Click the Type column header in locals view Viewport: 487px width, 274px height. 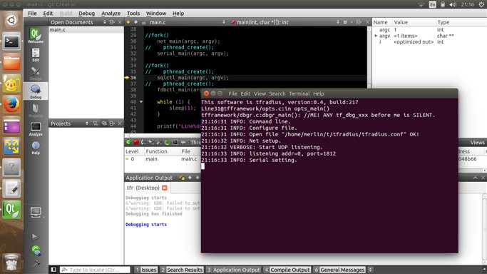(x=444, y=22)
